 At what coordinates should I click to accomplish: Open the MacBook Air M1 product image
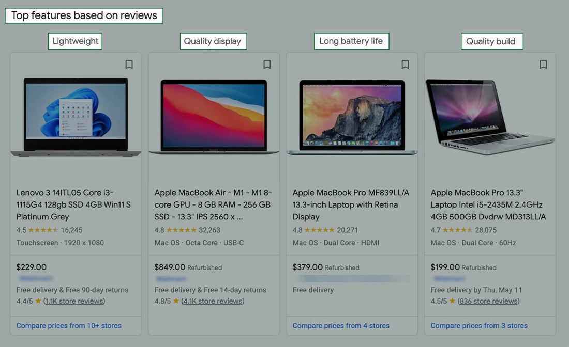click(x=214, y=117)
